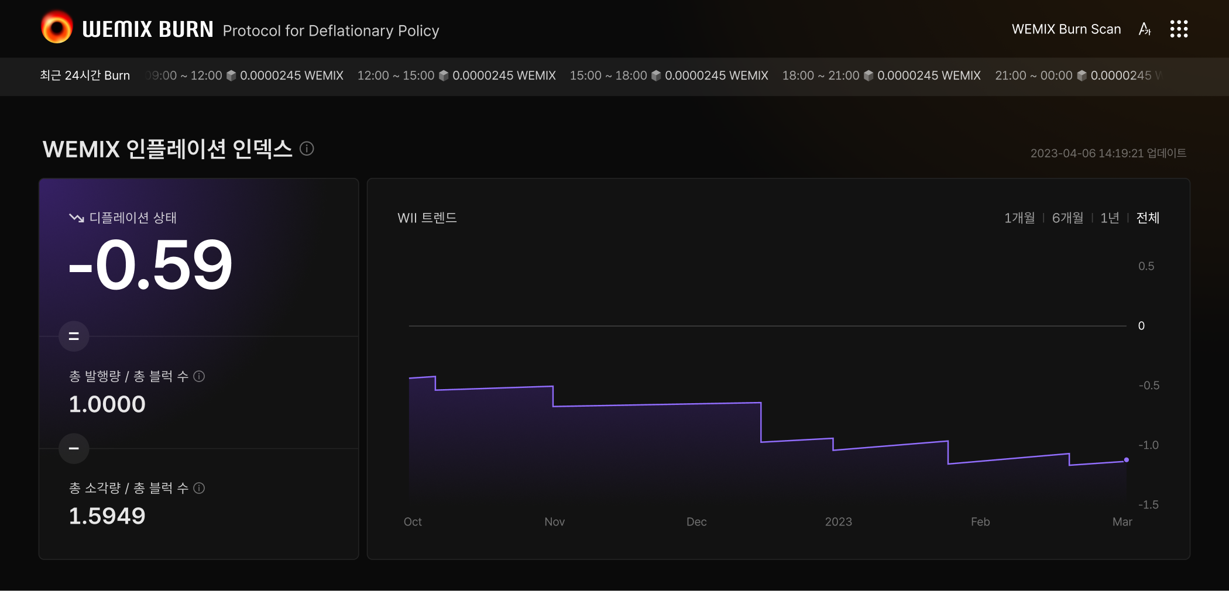The width and height of the screenshot is (1229, 591).
Task: Click the 2023-04-06 14:19:21 업데이트 timestamp
Action: pyautogui.click(x=1108, y=153)
